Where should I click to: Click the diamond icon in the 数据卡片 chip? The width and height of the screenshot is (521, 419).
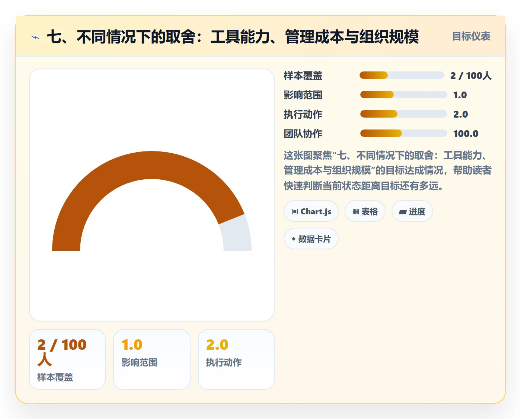pyautogui.click(x=294, y=239)
